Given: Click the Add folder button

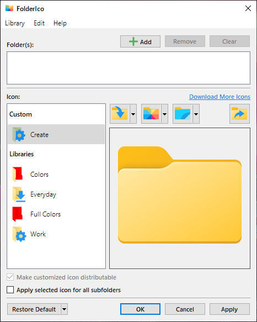Looking at the screenshot, I should pos(140,41).
